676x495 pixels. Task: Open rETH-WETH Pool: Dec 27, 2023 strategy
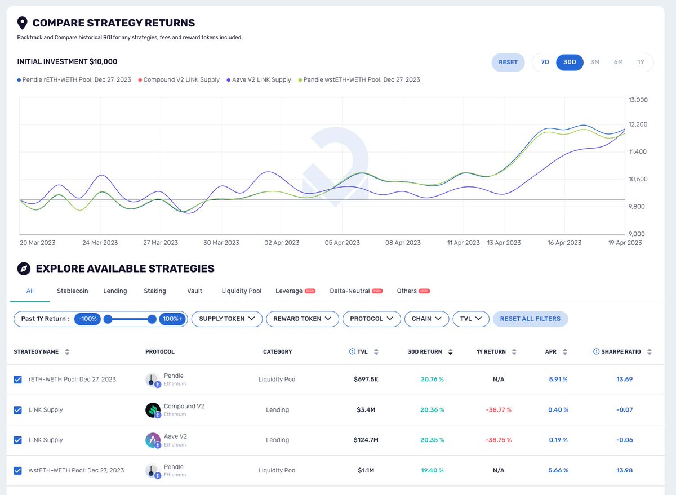(x=72, y=380)
